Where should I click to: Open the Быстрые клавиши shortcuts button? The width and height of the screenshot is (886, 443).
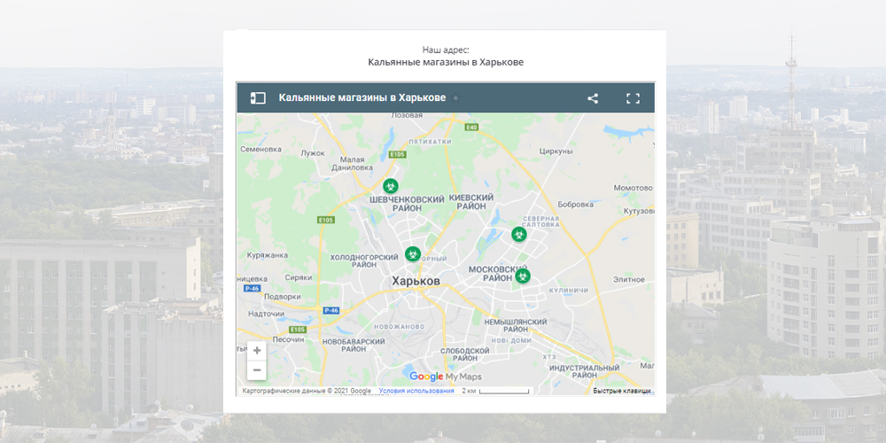622,391
